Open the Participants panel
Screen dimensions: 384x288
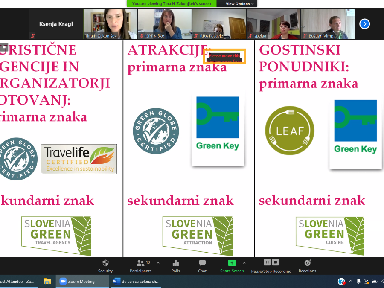click(140, 266)
